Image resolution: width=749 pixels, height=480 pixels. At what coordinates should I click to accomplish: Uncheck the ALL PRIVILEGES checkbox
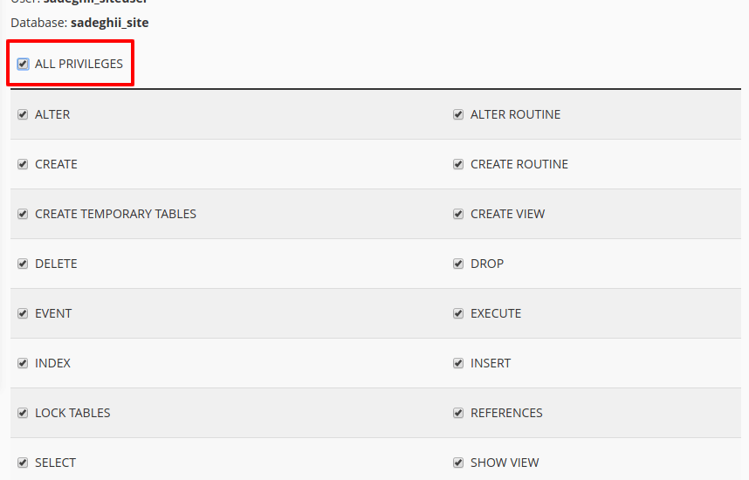pos(23,64)
